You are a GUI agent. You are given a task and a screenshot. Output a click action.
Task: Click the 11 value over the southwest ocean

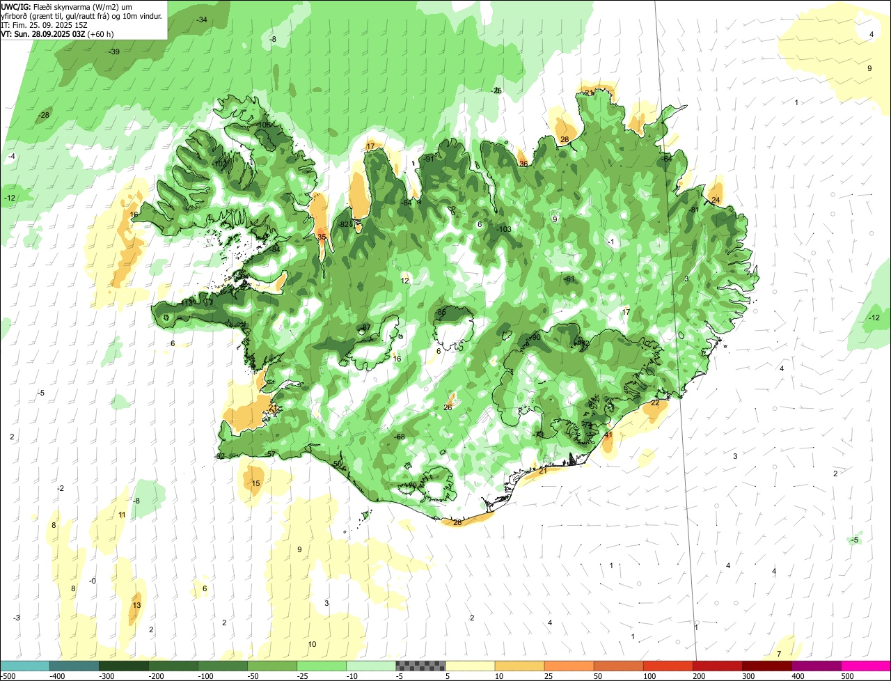click(123, 515)
